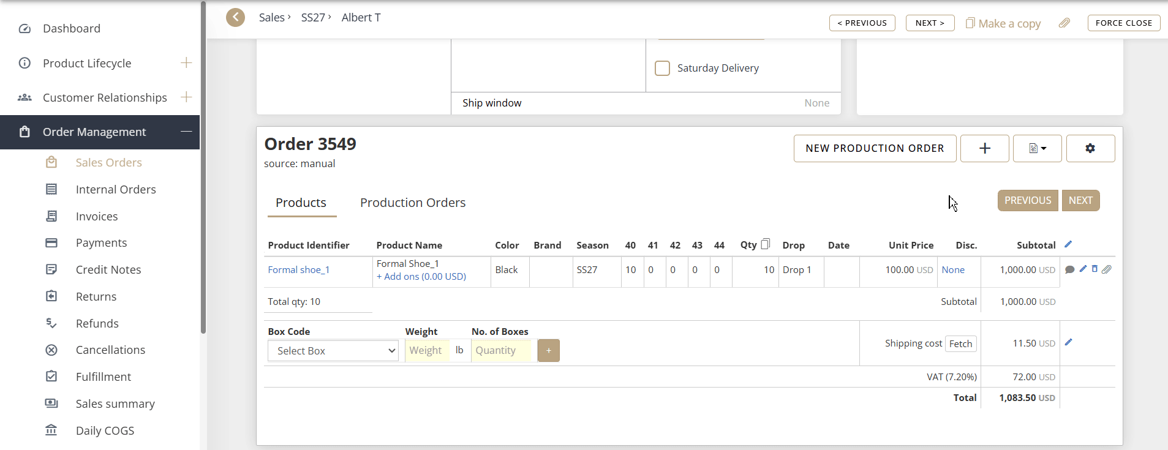The image size is (1168, 450).
Task: Open order settings gear icon
Action: (x=1090, y=149)
